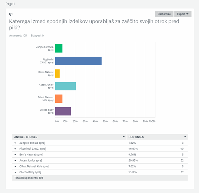This screenshot has width=199, height=193.
Task: Expand arrow beside Chicco Baby sprej row
Action: (x=15, y=172)
